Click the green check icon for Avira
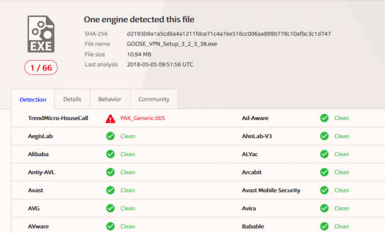 pos(324,208)
